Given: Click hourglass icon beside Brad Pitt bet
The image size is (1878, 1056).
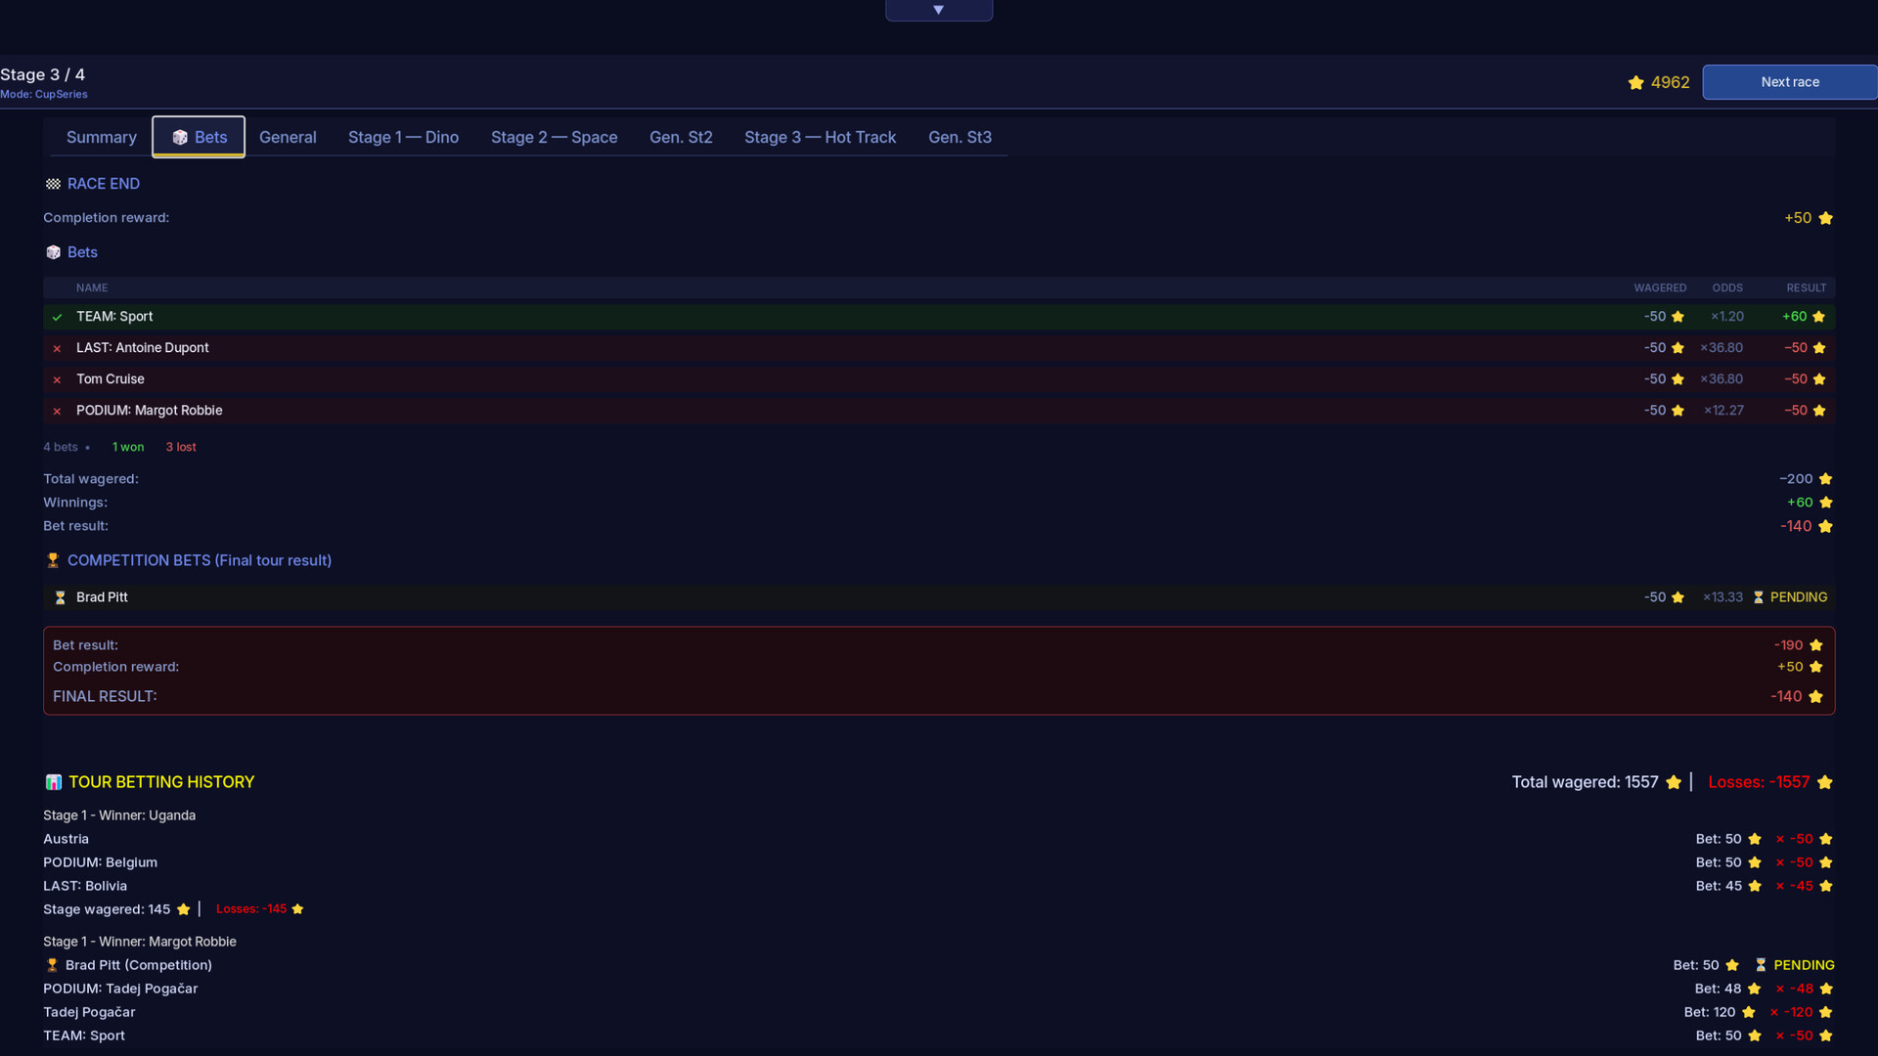Looking at the screenshot, I should (60, 597).
